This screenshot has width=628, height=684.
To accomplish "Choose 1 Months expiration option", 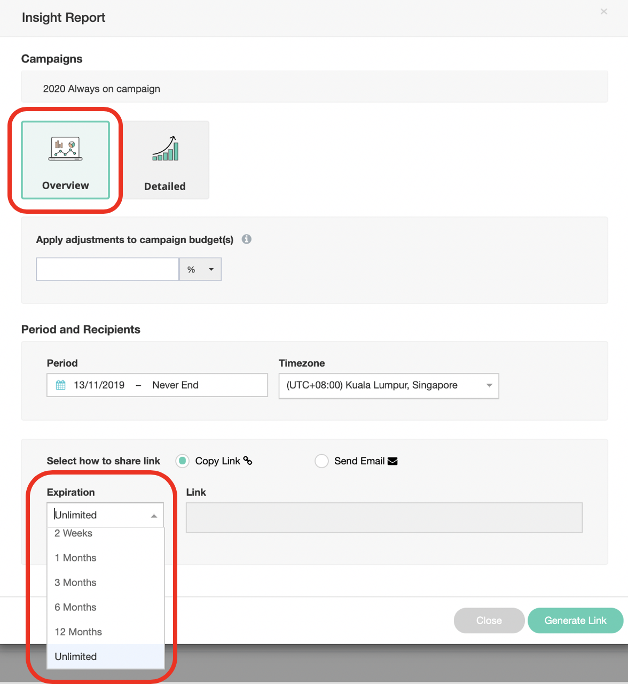I will coord(76,558).
